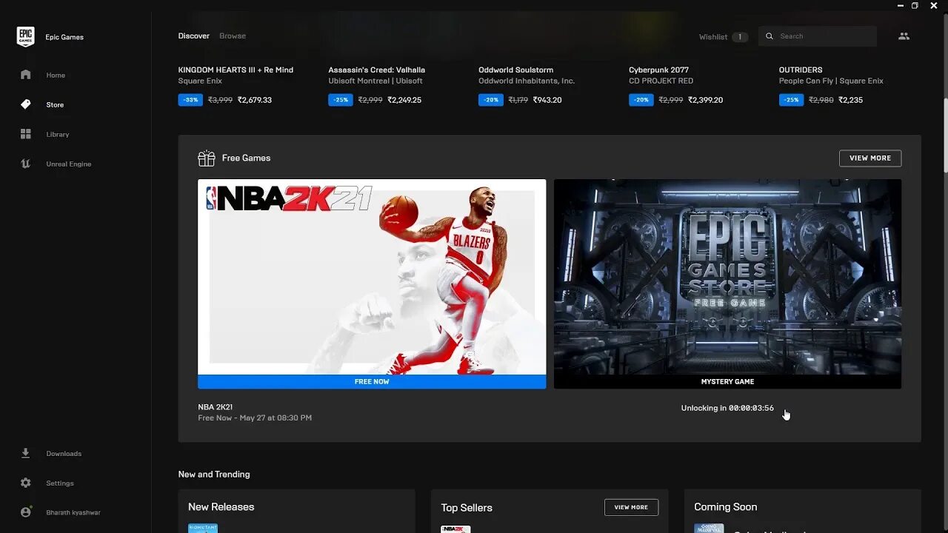
Task: Click the Top Sellers heading
Action: point(467,508)
